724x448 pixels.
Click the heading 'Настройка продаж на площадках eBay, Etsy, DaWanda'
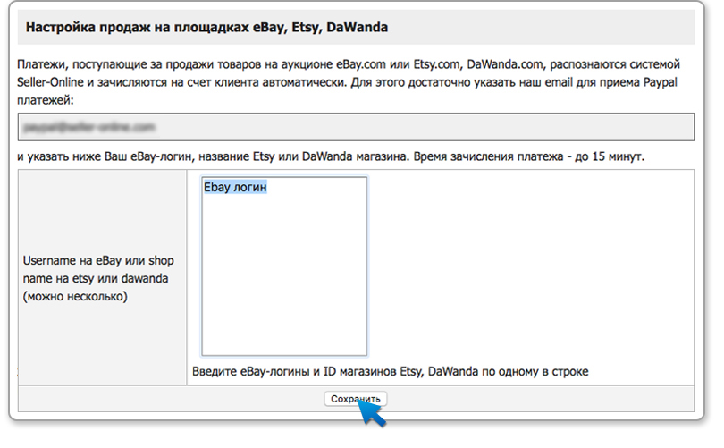click(x=206, y=27)
